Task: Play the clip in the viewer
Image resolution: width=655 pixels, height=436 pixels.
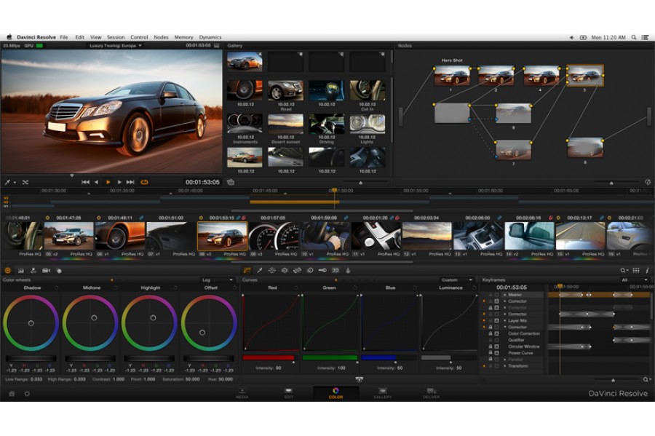Action: 108,182
